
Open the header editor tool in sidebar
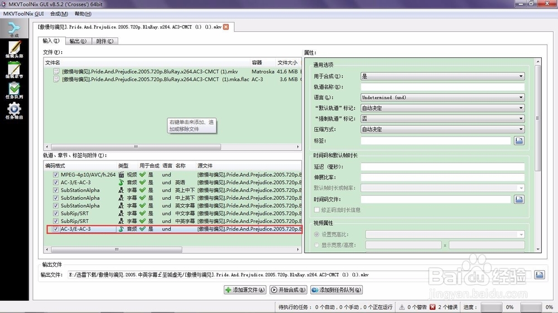point(14,50)
